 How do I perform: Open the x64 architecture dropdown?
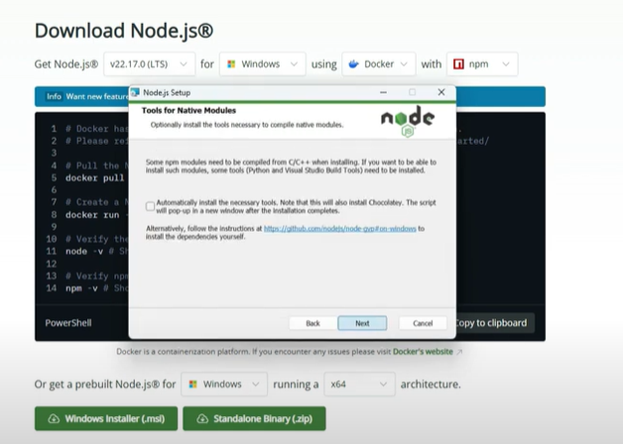pyautogui.click(x=359, y=385)
